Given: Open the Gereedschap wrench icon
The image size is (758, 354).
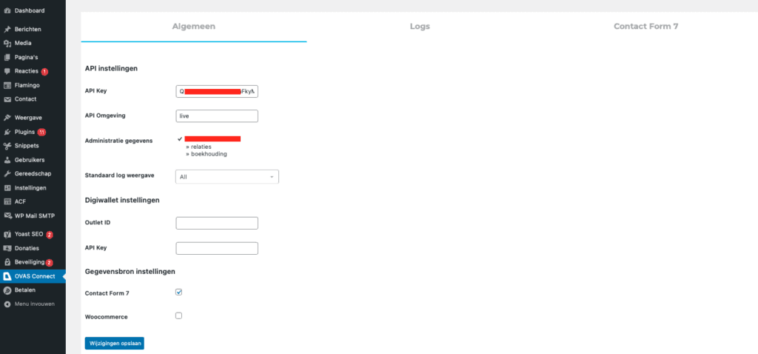Looking at the screenshot, I should point(7,174).
